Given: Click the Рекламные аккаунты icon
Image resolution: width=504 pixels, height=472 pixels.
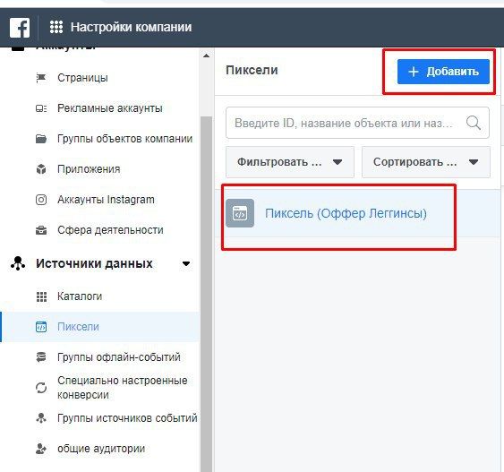Looking at the screenshot, I should click(41, 108).
